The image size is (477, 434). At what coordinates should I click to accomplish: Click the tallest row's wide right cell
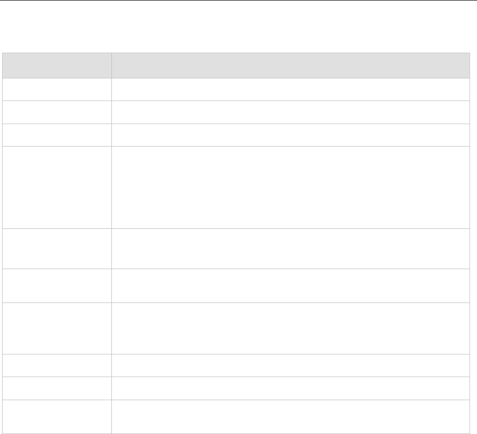(x=290, y=187)
